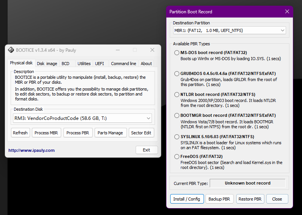The image size is (302, 215).
Task: Click Install / Config button
Action: [x=187, y=199]
